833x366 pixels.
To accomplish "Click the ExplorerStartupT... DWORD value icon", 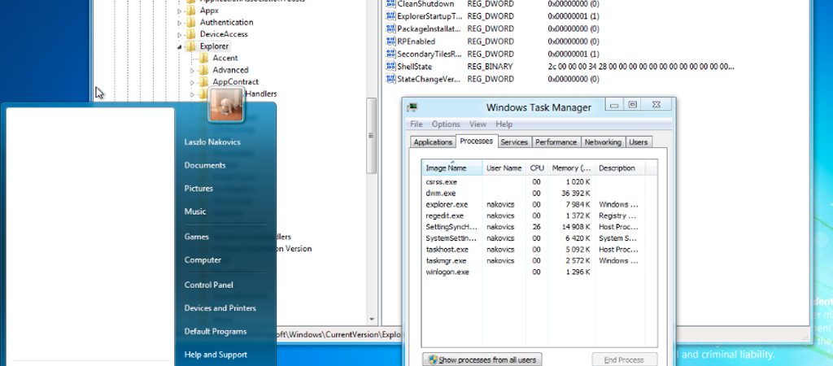I will (x=391, y=16).
